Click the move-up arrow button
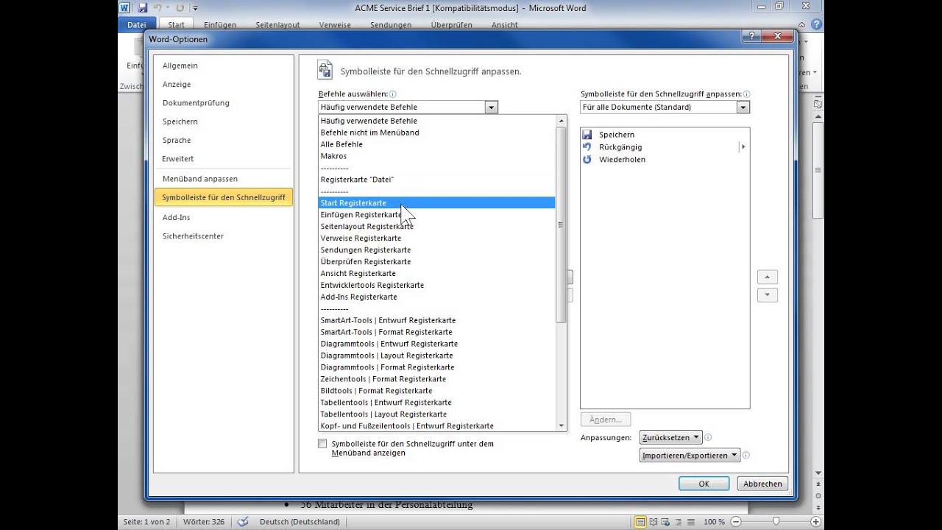The width and height of the screenshot is (942, 530). click(768, 278)
